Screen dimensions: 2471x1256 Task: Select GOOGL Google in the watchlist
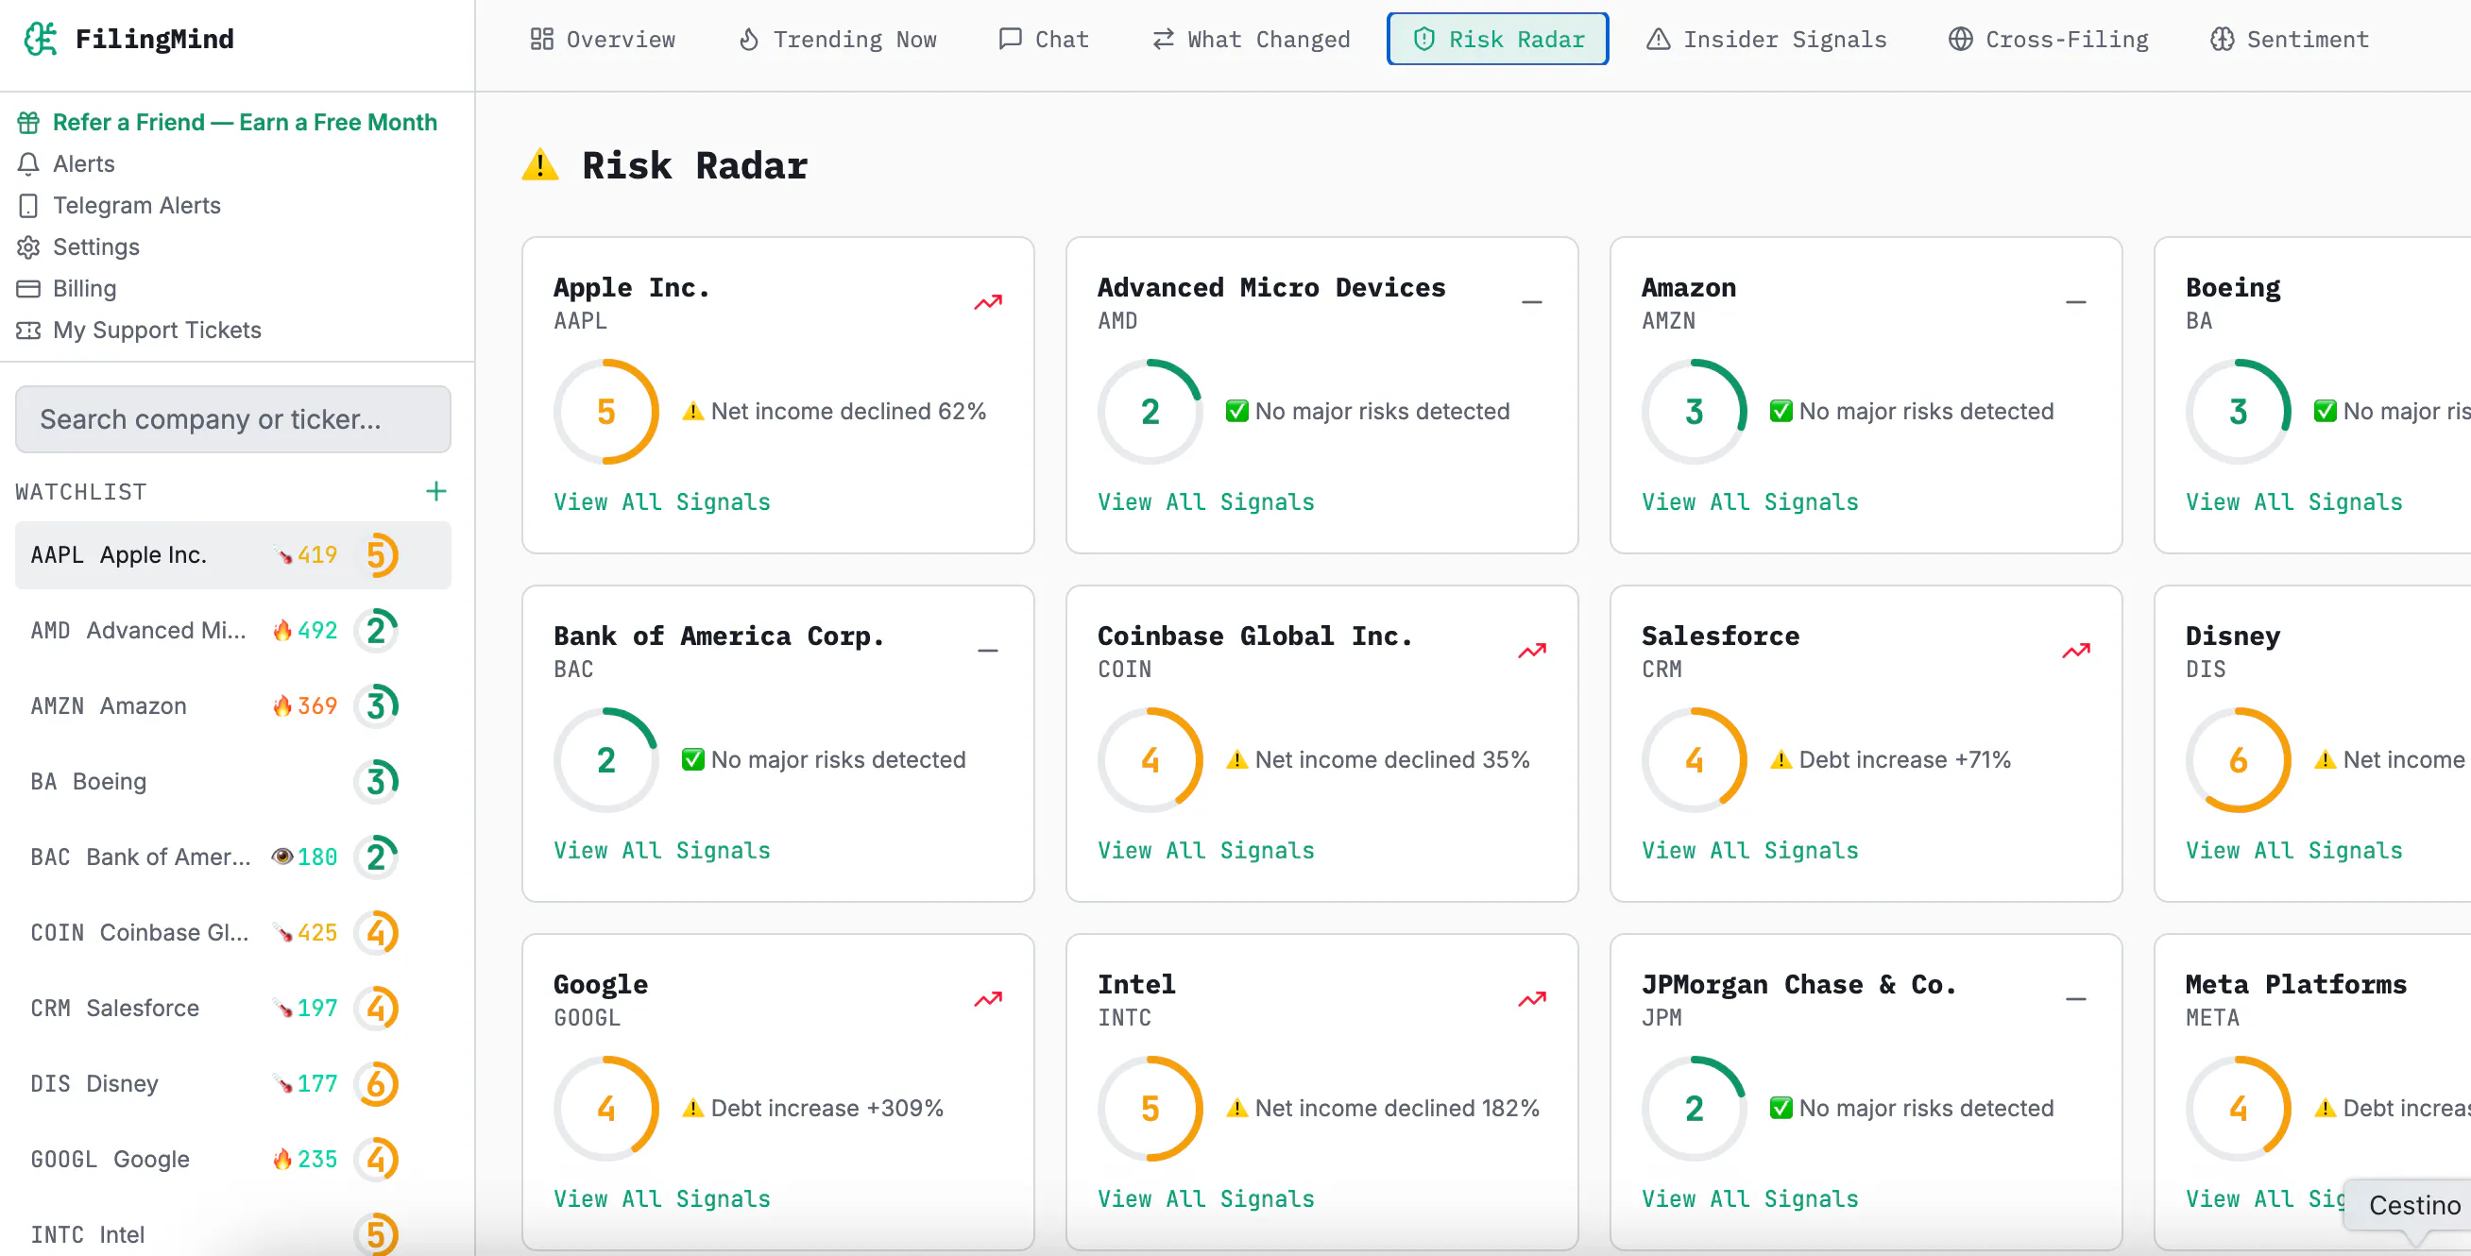pyautogui.click(x=233, y=1159)
